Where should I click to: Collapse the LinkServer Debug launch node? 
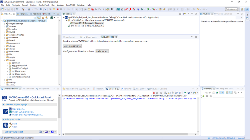pyautogui.click(x=64, y=17)
